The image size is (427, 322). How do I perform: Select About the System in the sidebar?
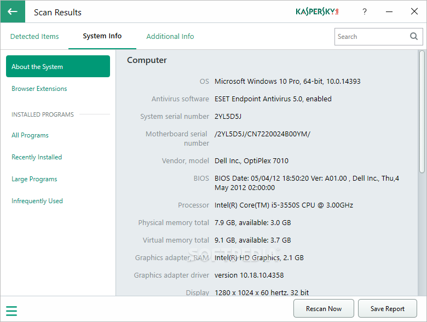click(58, 66)
